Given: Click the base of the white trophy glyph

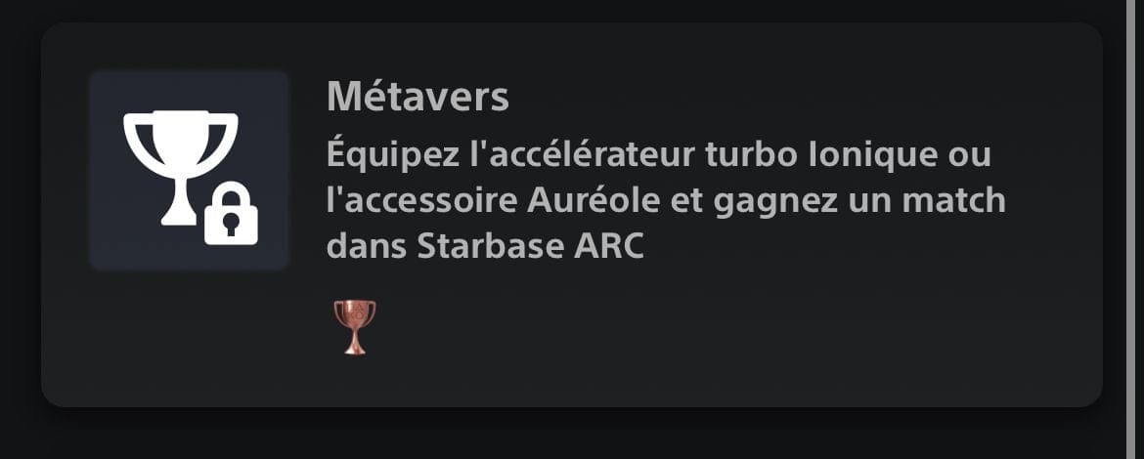Looking at the screenshot, I should 178,217.
